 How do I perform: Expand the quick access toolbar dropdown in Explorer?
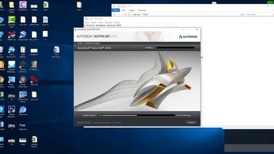coord(125,6)
